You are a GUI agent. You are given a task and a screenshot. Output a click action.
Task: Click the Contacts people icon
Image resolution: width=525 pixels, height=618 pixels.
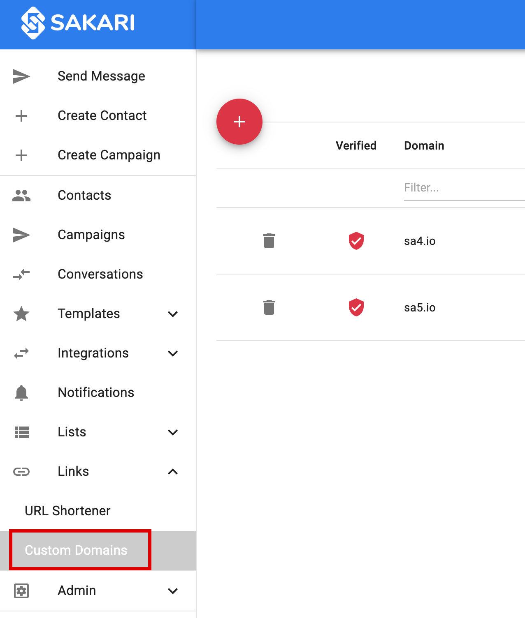click(21, 196)
